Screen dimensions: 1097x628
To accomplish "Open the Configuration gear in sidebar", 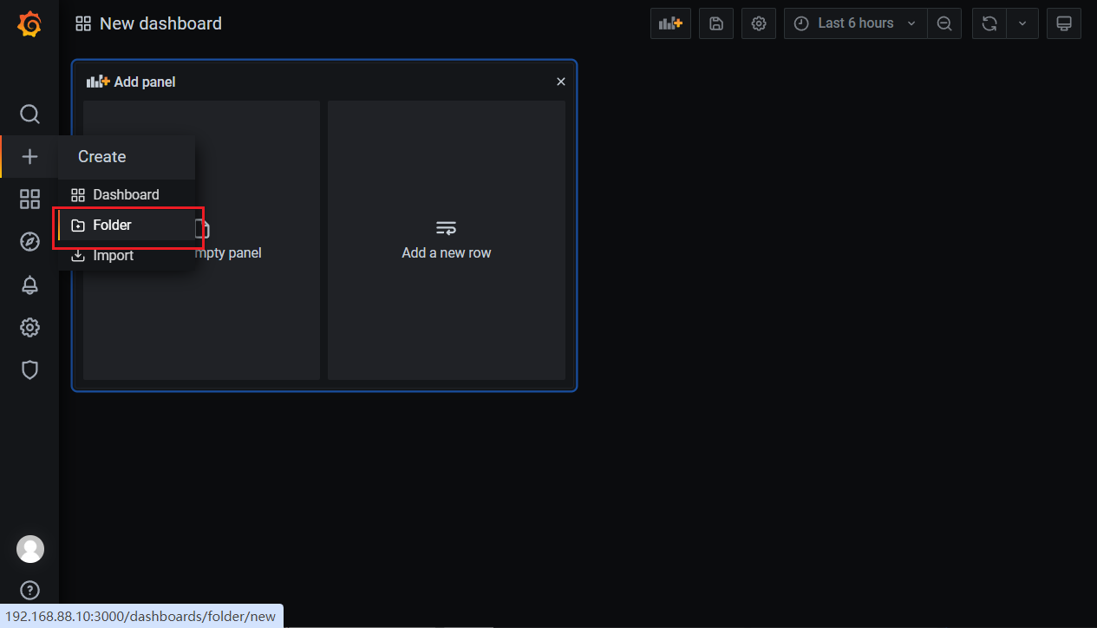I will click(x=29, y=327).
